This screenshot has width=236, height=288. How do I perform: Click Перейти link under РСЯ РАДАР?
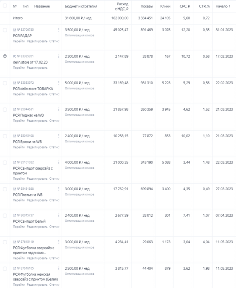(19, 41)
